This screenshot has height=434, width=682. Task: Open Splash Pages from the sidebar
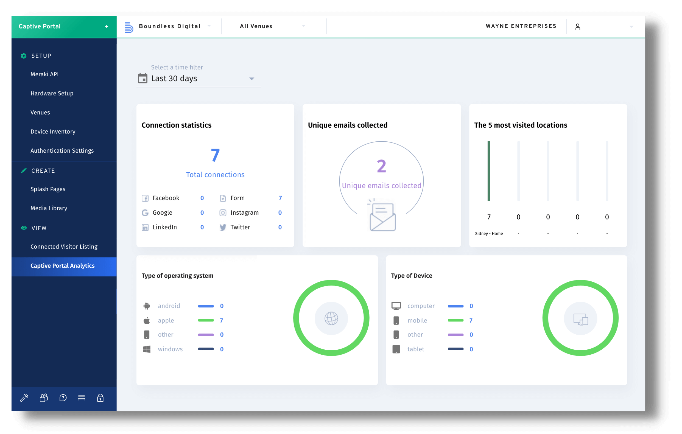point(48,189)
